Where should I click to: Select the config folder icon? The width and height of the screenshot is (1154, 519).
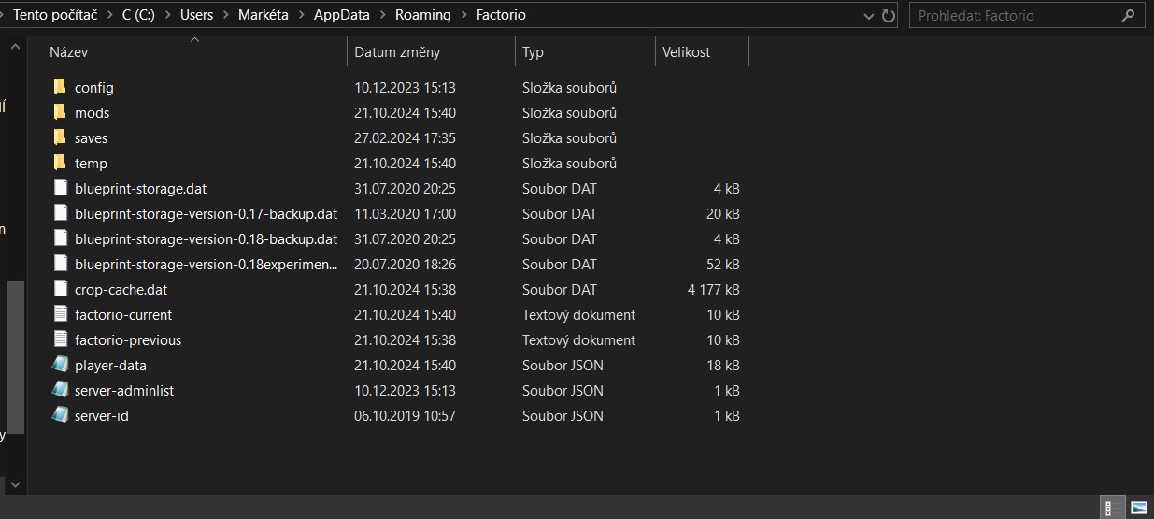click(x=60, y=87)
